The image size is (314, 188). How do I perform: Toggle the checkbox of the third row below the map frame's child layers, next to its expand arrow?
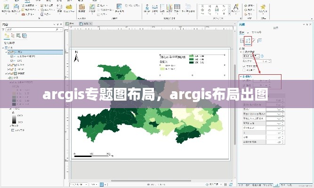[9, 74]
